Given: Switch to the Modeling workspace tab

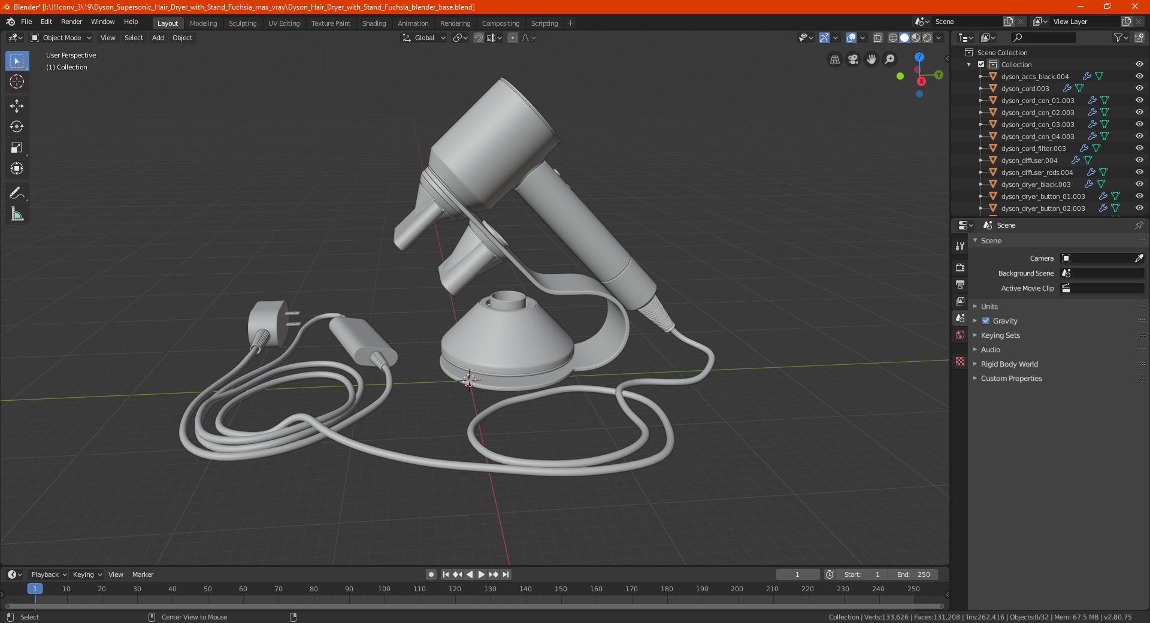Looking at the screenshot, I should coord(203,23).
